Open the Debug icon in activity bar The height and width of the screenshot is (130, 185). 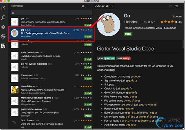(3, 36)
